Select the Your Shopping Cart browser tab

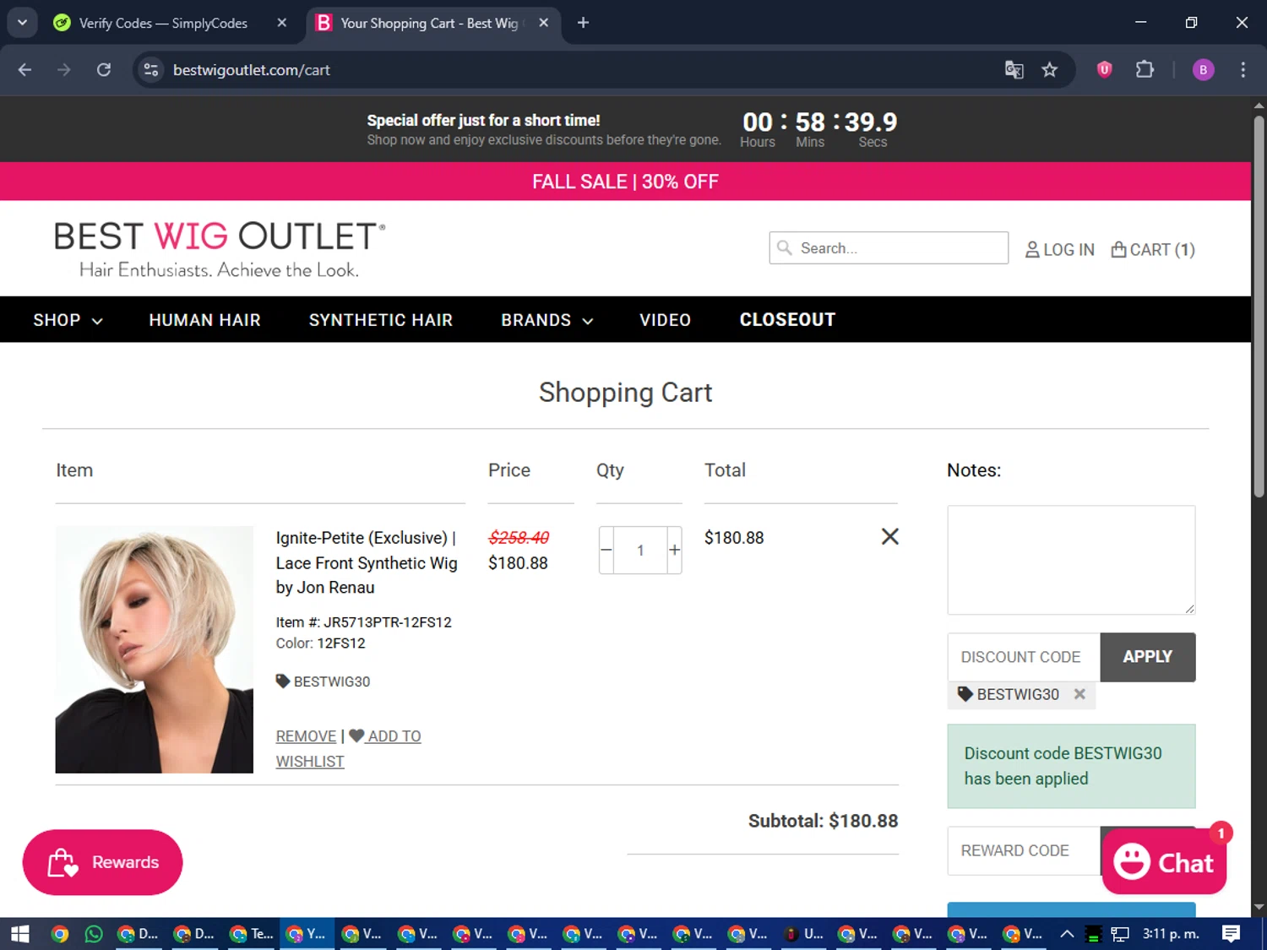pos(429,23)
